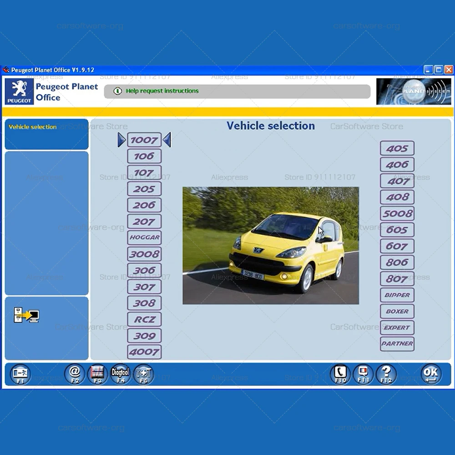
Task: Choose the 306 model
Action: point(144,270)
